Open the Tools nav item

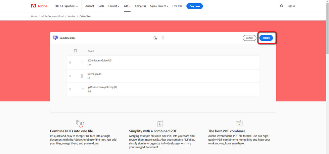[101, 6]
